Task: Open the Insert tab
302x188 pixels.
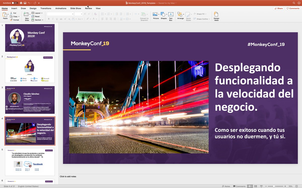Action: click(x=14, y=8)
